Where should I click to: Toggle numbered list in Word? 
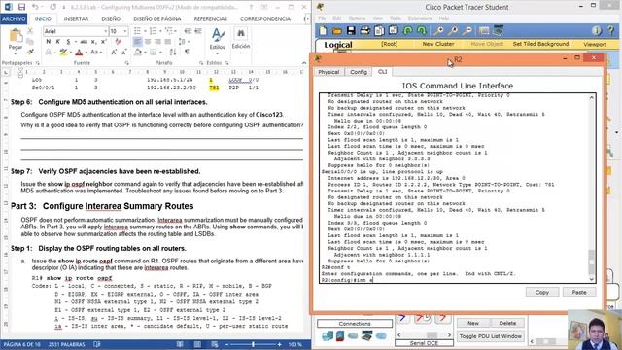(153, 31)
